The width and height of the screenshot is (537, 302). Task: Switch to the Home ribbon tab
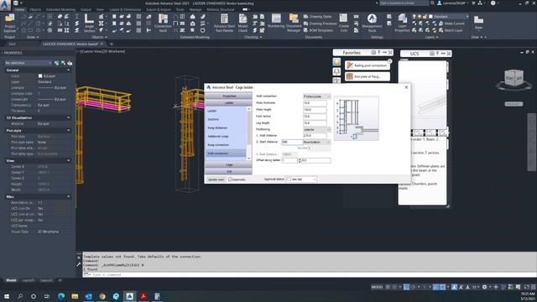point(19,9)
